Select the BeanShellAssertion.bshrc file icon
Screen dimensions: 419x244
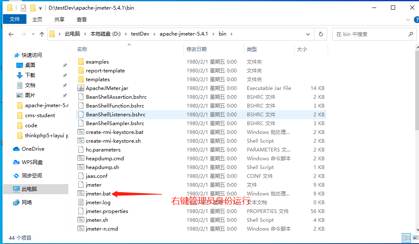[x=81, y=97]
